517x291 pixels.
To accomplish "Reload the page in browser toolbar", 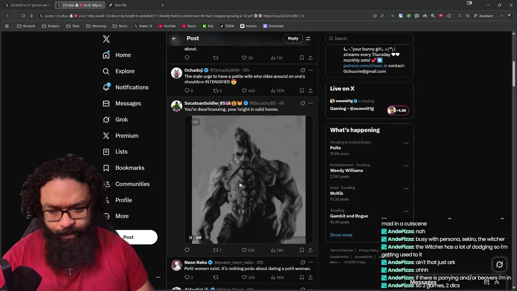I will coord(23,16).
